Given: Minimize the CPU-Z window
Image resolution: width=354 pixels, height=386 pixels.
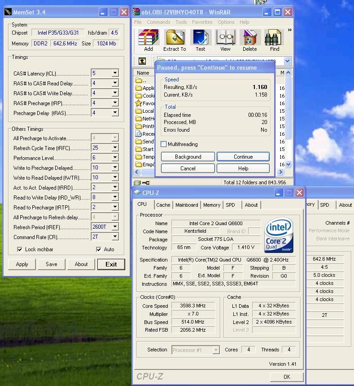Looking at the screenshot, I should point(278,193).
